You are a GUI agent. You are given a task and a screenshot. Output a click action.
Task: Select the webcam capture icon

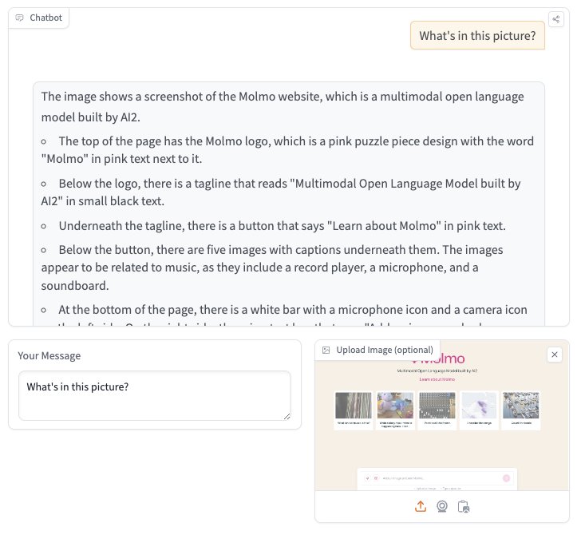pos(442,506)
